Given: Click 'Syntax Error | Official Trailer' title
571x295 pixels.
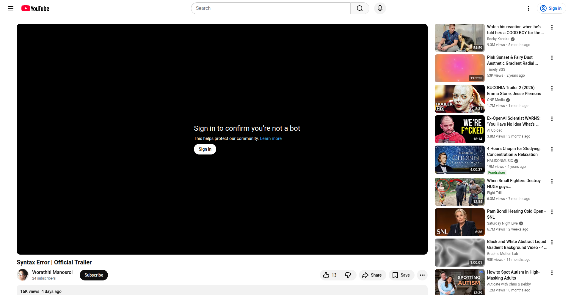Looking at the screenshot, I should click(54, 262).
